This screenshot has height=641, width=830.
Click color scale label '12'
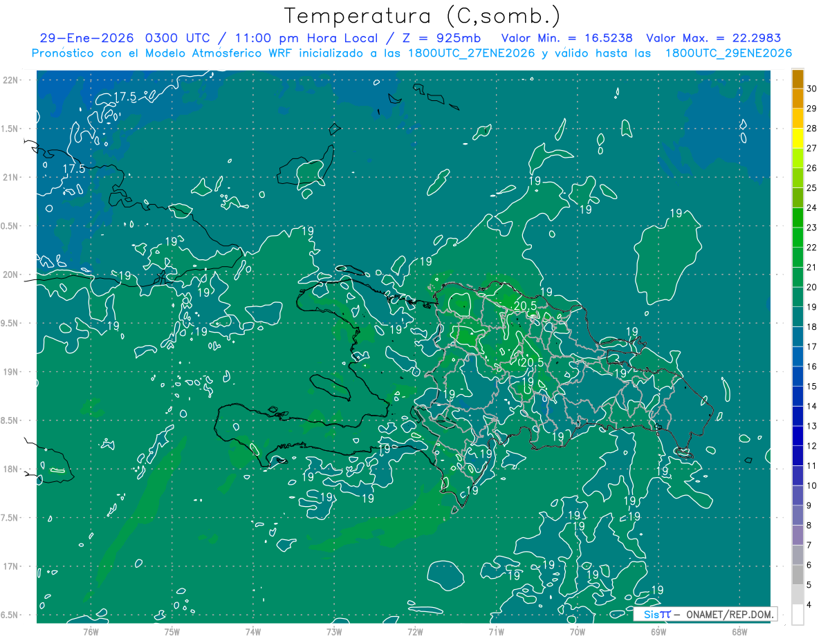pyautogui.click(x=812, y=446)
